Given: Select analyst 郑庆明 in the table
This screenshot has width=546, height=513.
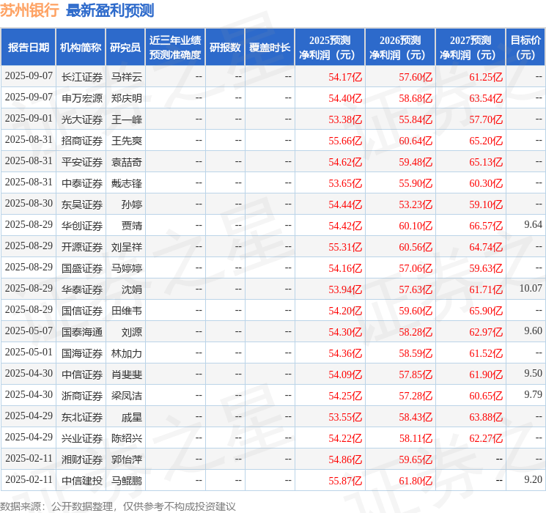Looking at the screenshot, I should 127,97.
